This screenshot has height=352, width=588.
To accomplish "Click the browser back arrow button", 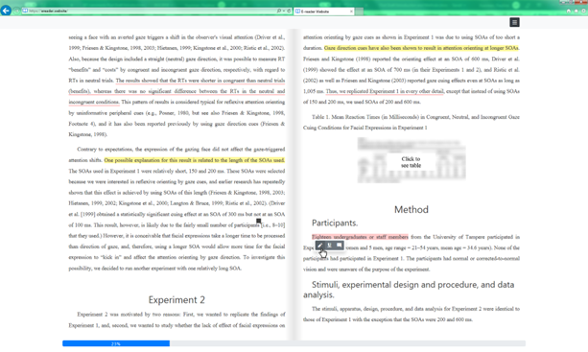I will (6, 11).
